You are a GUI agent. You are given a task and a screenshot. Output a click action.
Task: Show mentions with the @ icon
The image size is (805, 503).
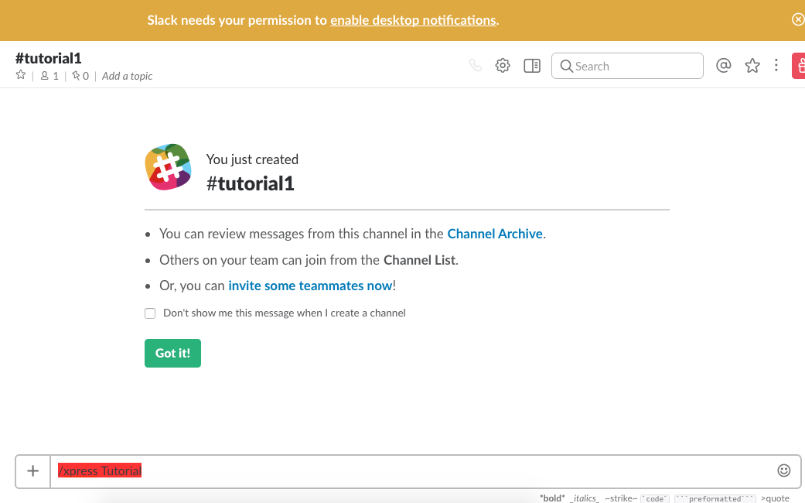click(x=723, y=65)
